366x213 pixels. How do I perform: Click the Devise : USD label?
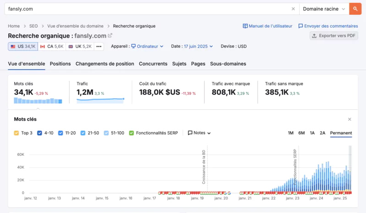[234, 46]
